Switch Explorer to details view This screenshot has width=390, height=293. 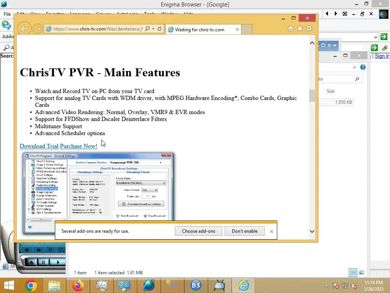pyautogui.click(x=353, y=272)
